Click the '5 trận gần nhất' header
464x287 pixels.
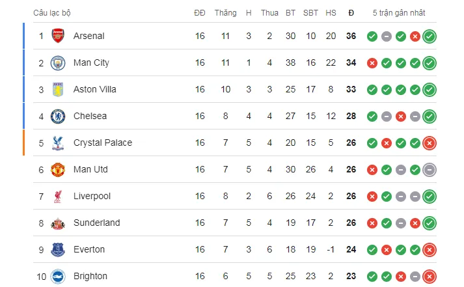coord(400,12)
